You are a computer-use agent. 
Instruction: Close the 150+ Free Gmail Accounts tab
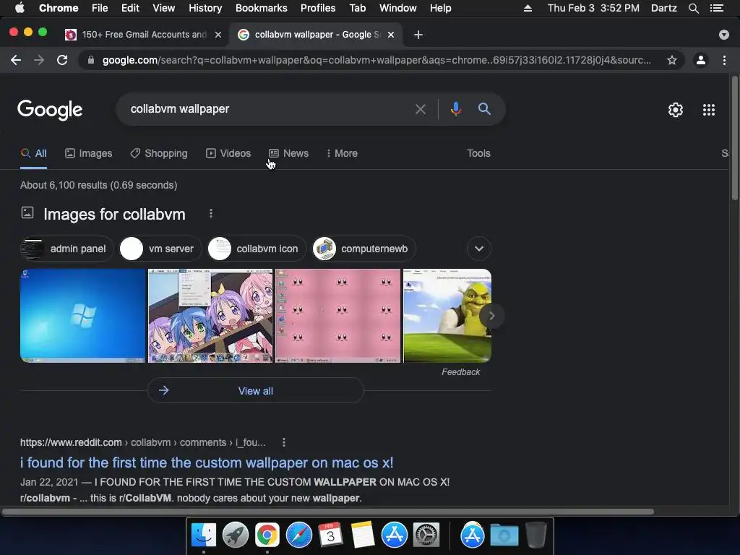coord(218,35)
